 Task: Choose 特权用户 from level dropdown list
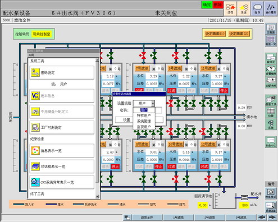click(x=144, y=115)
